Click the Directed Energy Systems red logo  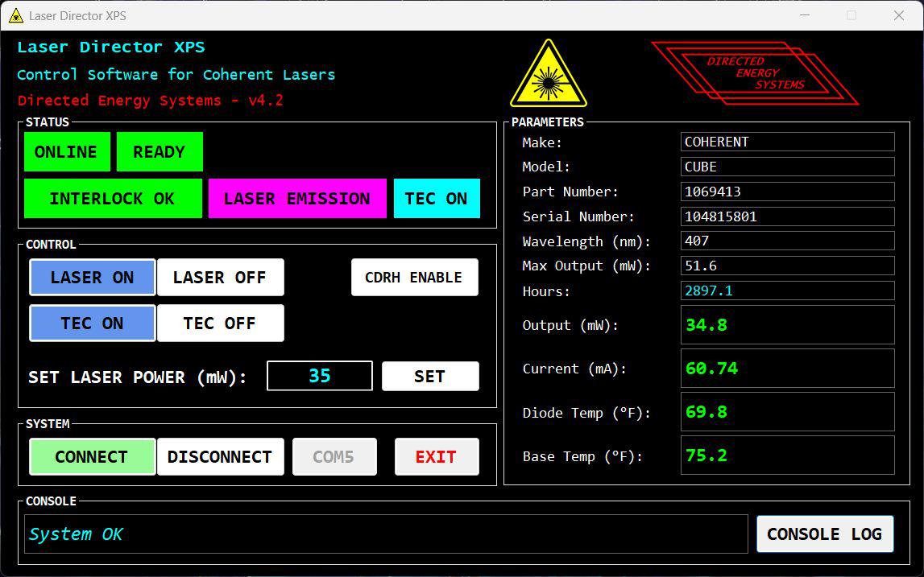[x=754, y=73]
